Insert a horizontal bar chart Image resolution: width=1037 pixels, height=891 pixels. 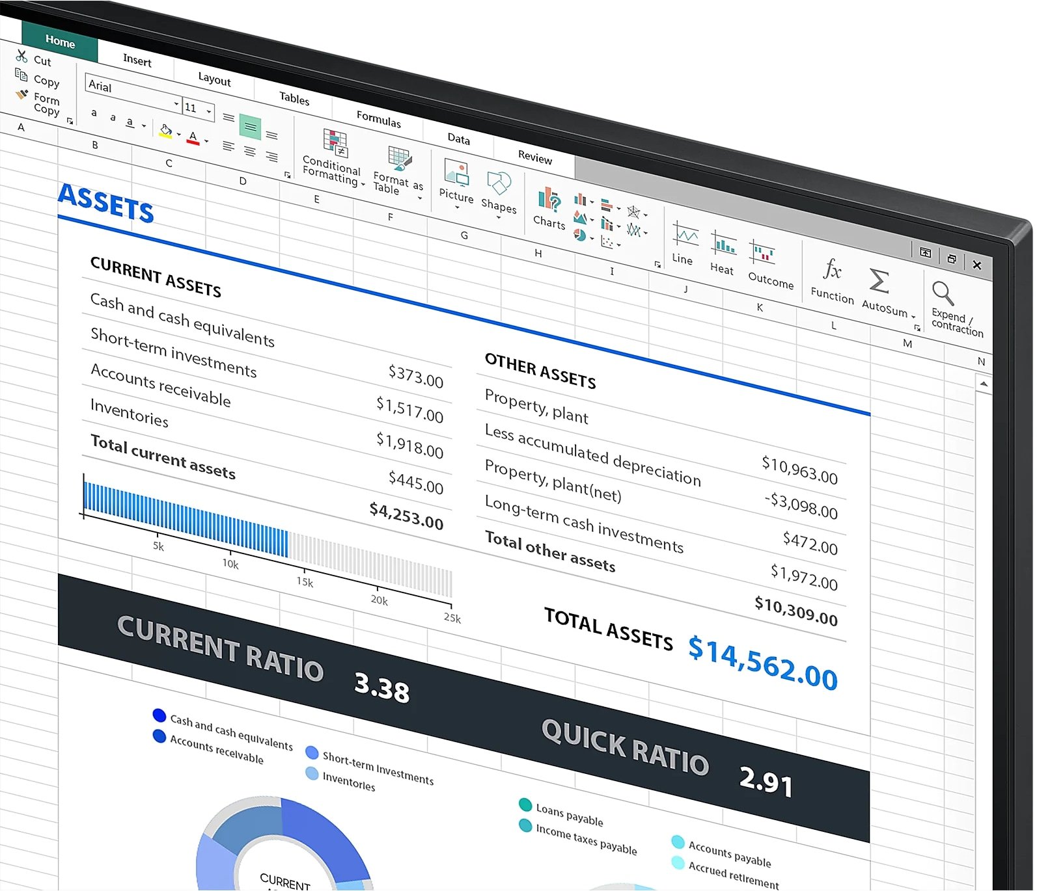point(607,206)
